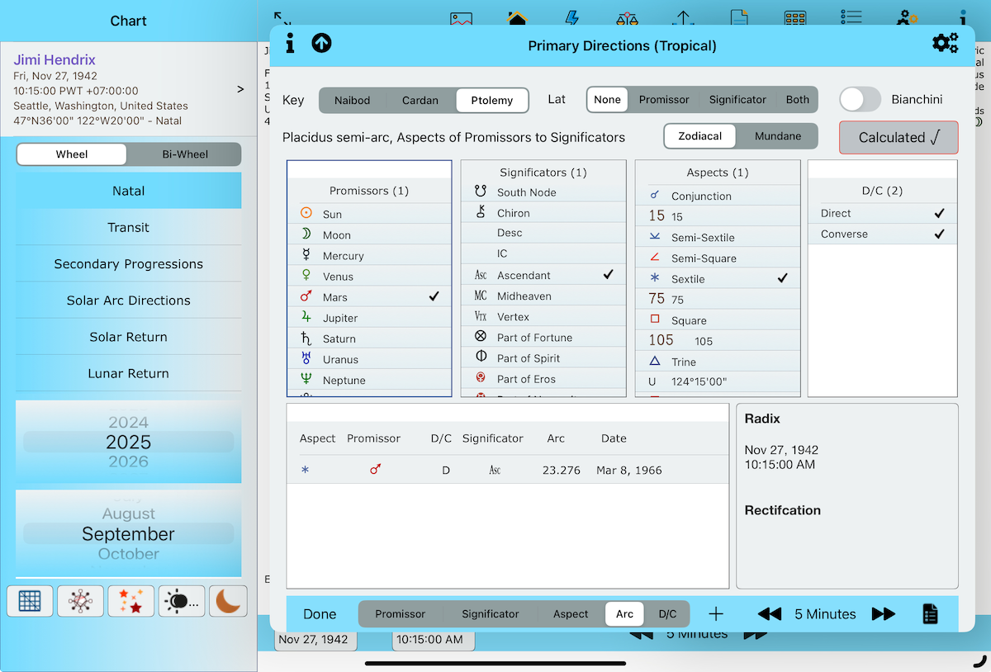Click the up-arrow circle icon
This screenshot has height=672, width=991.
click(321, 44)
